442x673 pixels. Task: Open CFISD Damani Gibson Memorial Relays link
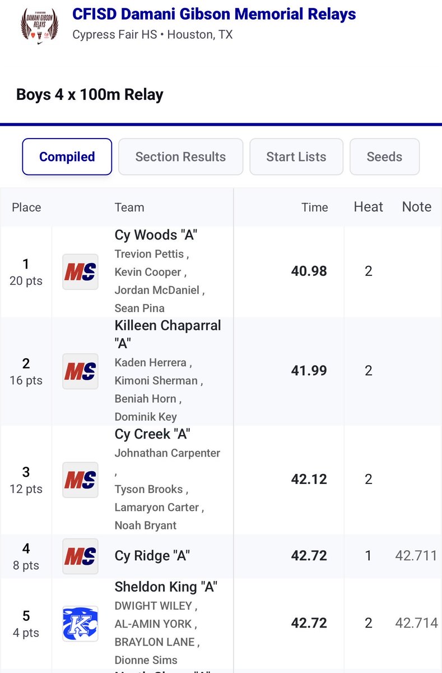click(214, 14)
